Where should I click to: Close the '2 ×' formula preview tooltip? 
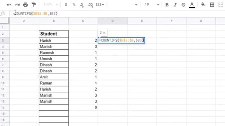coord(104,33)
